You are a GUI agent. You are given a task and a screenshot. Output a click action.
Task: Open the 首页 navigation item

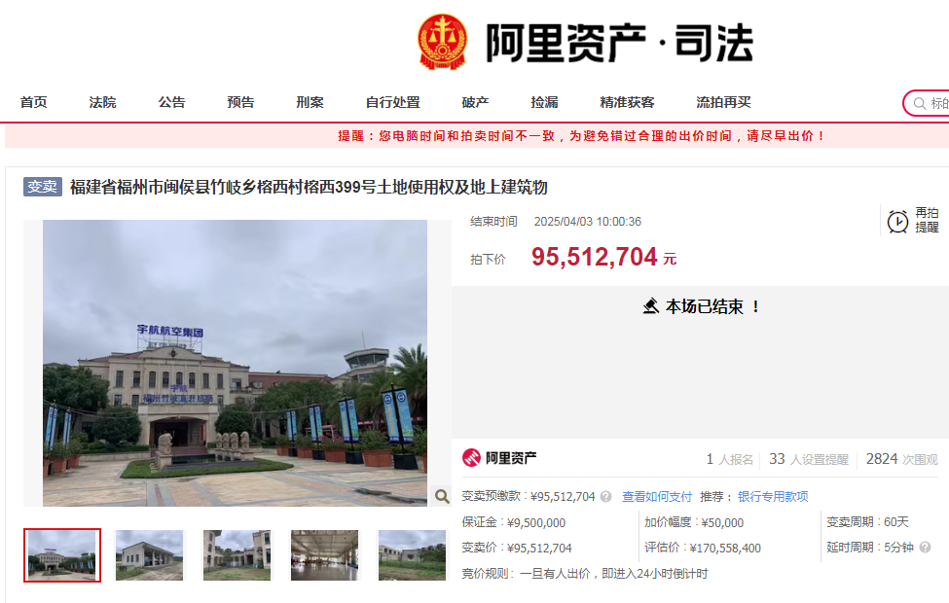point(33,102)
